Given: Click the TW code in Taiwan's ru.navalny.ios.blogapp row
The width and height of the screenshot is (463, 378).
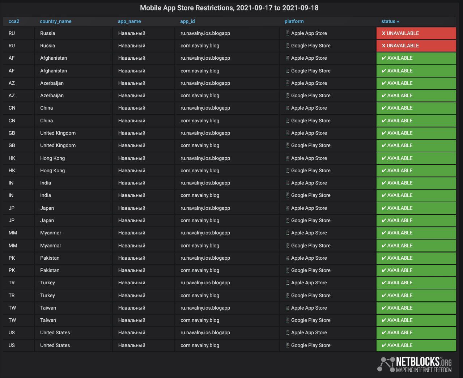Looking at the screenshot, I should coord(12,308).
